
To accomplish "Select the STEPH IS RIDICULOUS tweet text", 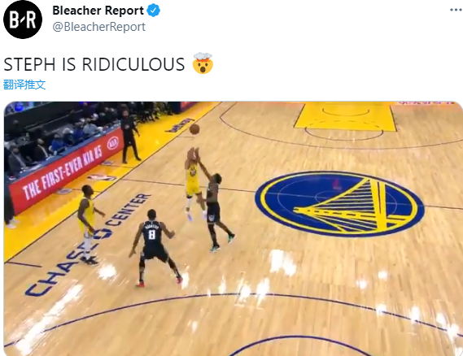I will (94, 64).
